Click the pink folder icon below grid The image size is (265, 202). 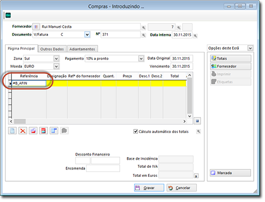[x=33, y=131]
